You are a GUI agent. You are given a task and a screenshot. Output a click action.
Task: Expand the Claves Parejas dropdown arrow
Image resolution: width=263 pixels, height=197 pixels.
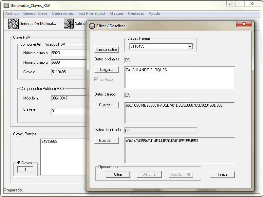click(x=189, y=47)
